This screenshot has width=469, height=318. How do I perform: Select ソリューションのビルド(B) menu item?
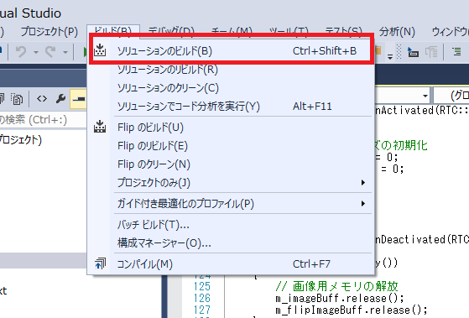coord(231,51)
